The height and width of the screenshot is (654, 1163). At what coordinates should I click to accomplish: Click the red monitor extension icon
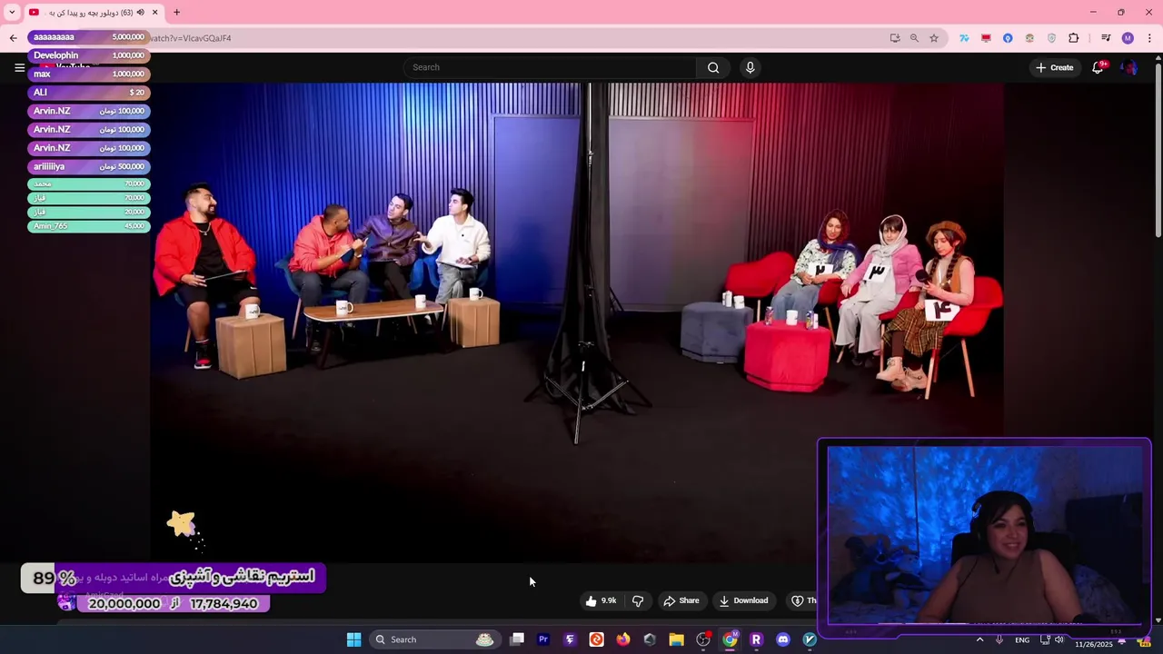click(986, 38)
